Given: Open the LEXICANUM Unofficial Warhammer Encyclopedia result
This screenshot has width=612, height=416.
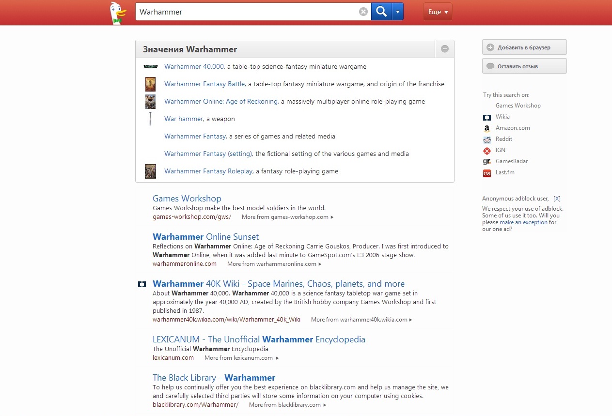Looking at the screenshot, I should [x=259, y=339].
